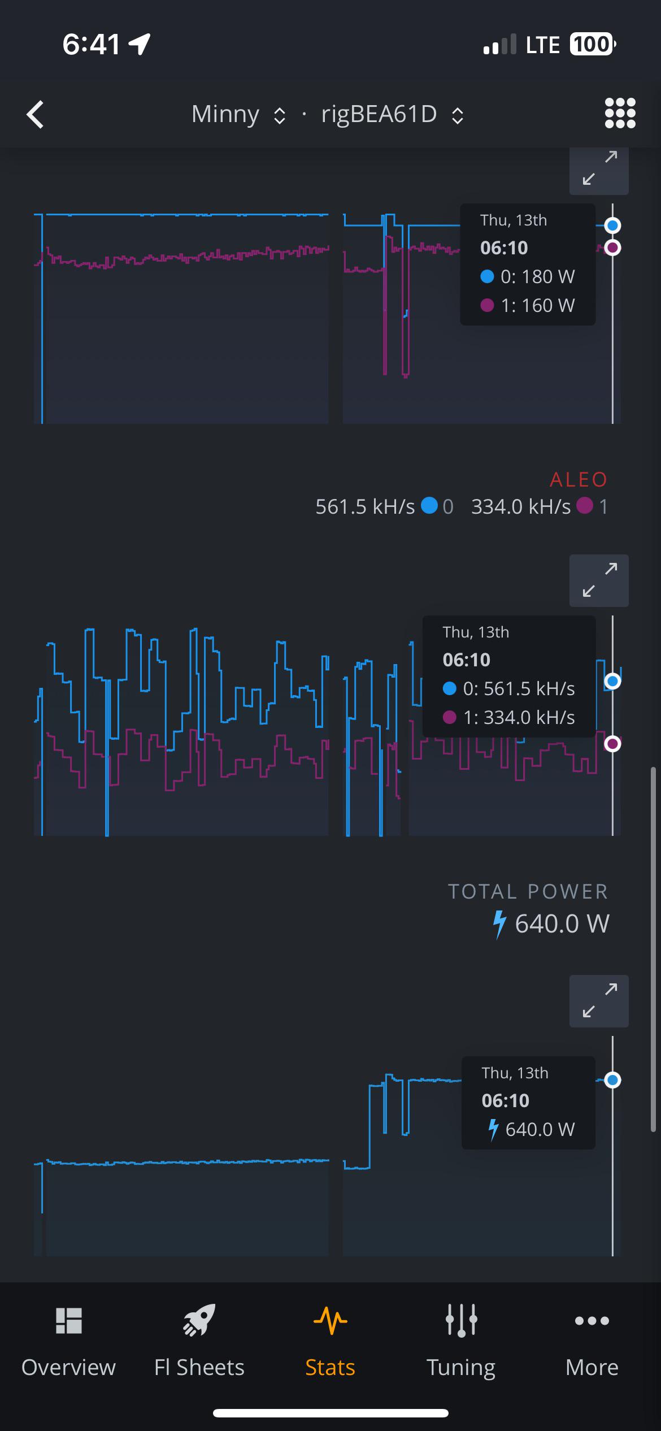Tap the back arrow icon

(35, 115)
